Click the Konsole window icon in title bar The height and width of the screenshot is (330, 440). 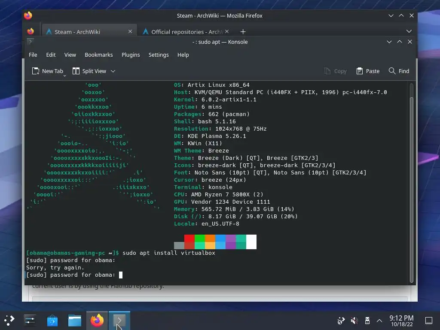coord(31,42)
